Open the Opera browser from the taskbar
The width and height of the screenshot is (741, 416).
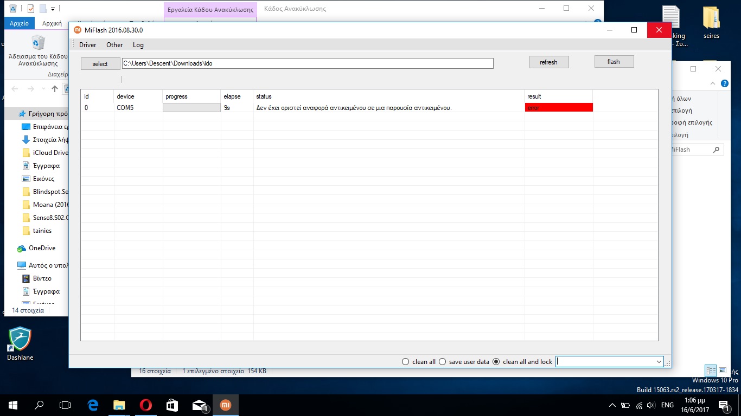tap(145, 405)
